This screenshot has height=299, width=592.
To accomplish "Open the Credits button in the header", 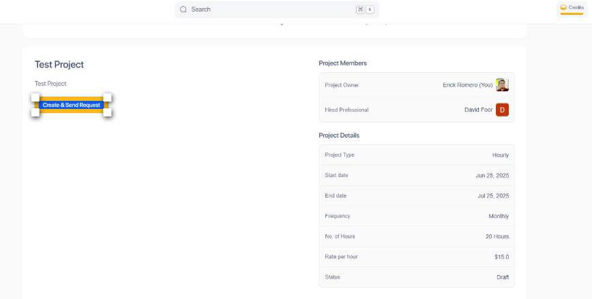I will coord(572,8).
